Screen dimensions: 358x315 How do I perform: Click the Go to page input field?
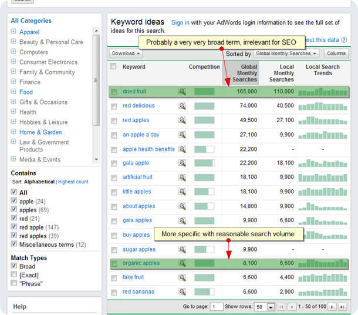217,307
